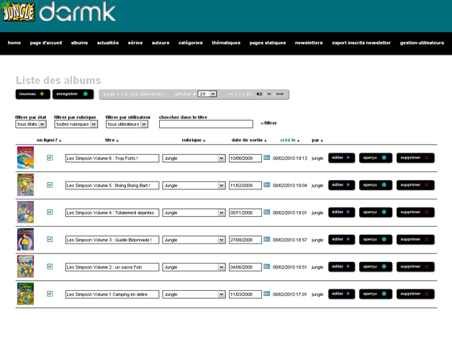452x360 pixels.
Task: Uncheck online status for Simpson Volume 3
Action: point(50,239)
